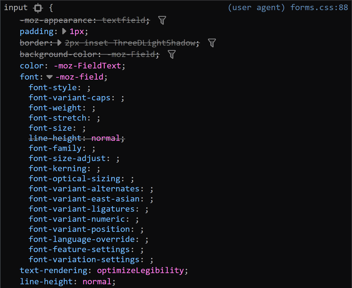Click the filter icon after the border declaration

click(x=211, y=43)
